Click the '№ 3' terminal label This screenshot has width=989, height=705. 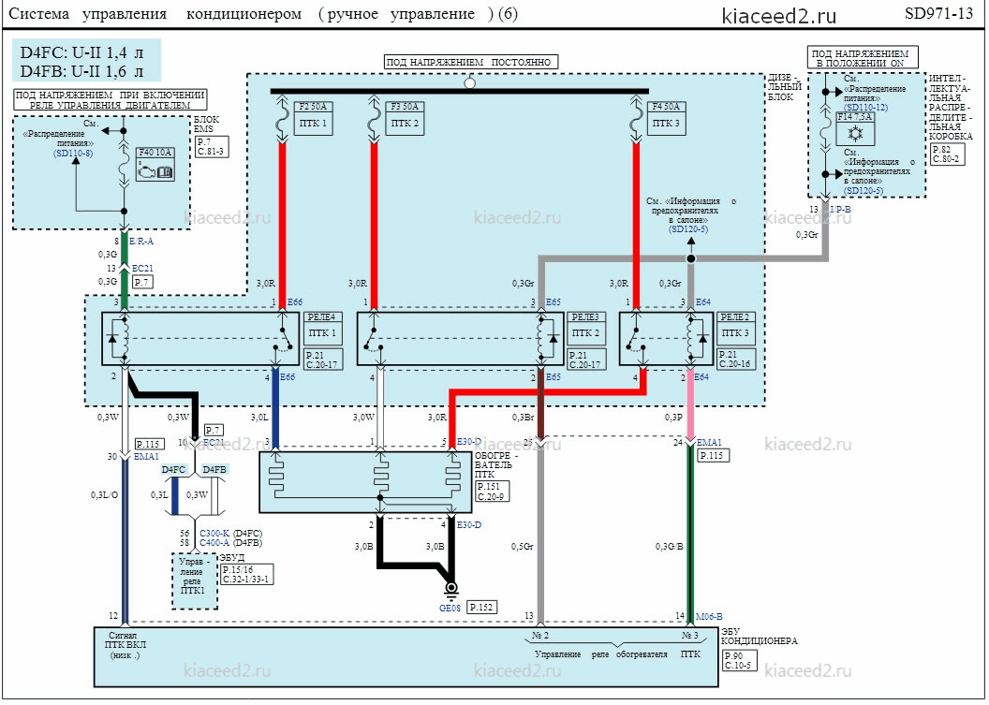[x=689, y=635]
